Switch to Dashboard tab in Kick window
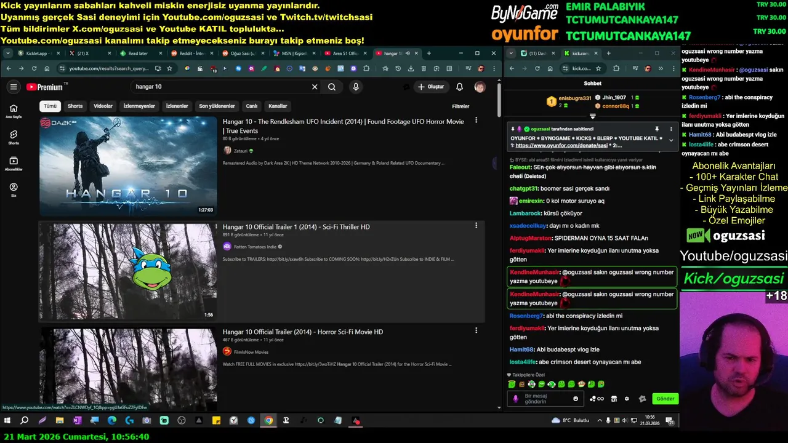The height and width of the screenshot is (443, 788). pos(537,54)
